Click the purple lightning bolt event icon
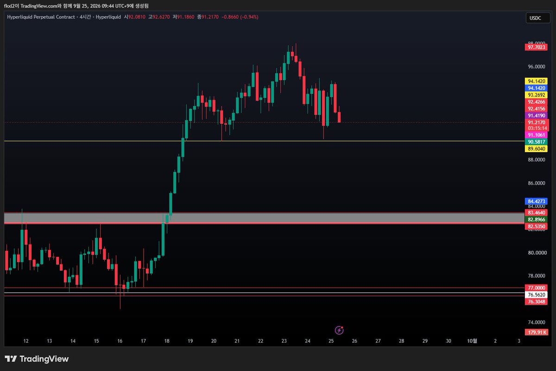Image resolution: width=556 pixels, height=371 pixels. (x=339, y=330)
